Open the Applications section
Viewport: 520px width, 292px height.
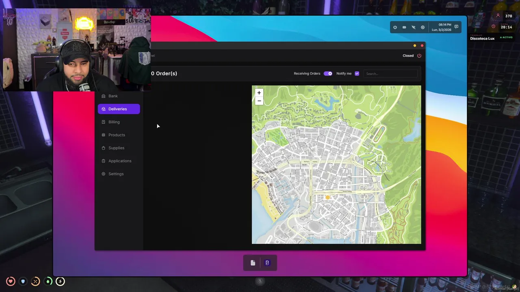point(119,161)
